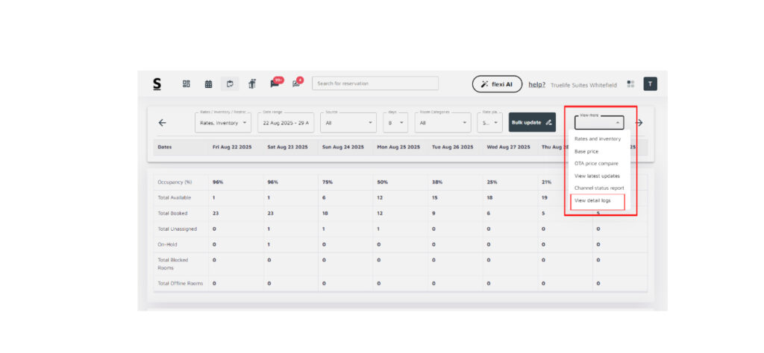Screen dimensions: 764x353
Task: Open the help? link
Action: point(537,85)
